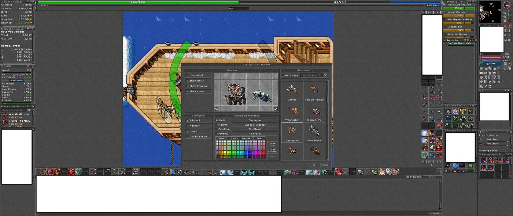Rotate the preview character right arrow
The width and height of the screenshot is (513, 216).
click(276, 109)
